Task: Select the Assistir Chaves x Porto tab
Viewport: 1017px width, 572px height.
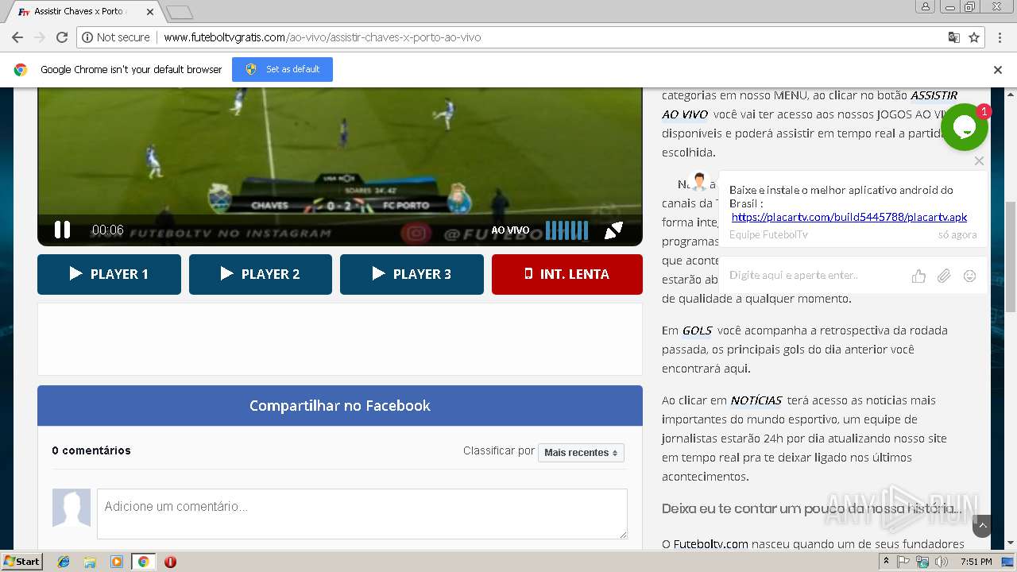Action: tap(78, 12)
